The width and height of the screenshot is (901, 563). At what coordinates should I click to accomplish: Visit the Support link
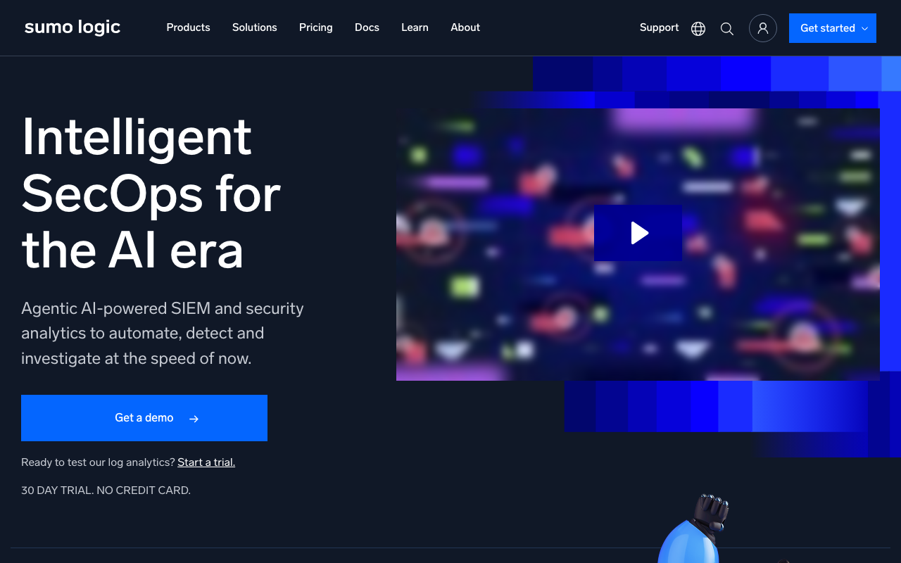click(x=659, y=27)
